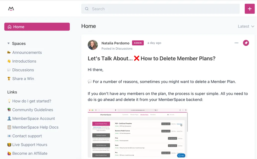This screenshot has width=257, height=159.
Task: Open the Contact support link
Action: 27,136
